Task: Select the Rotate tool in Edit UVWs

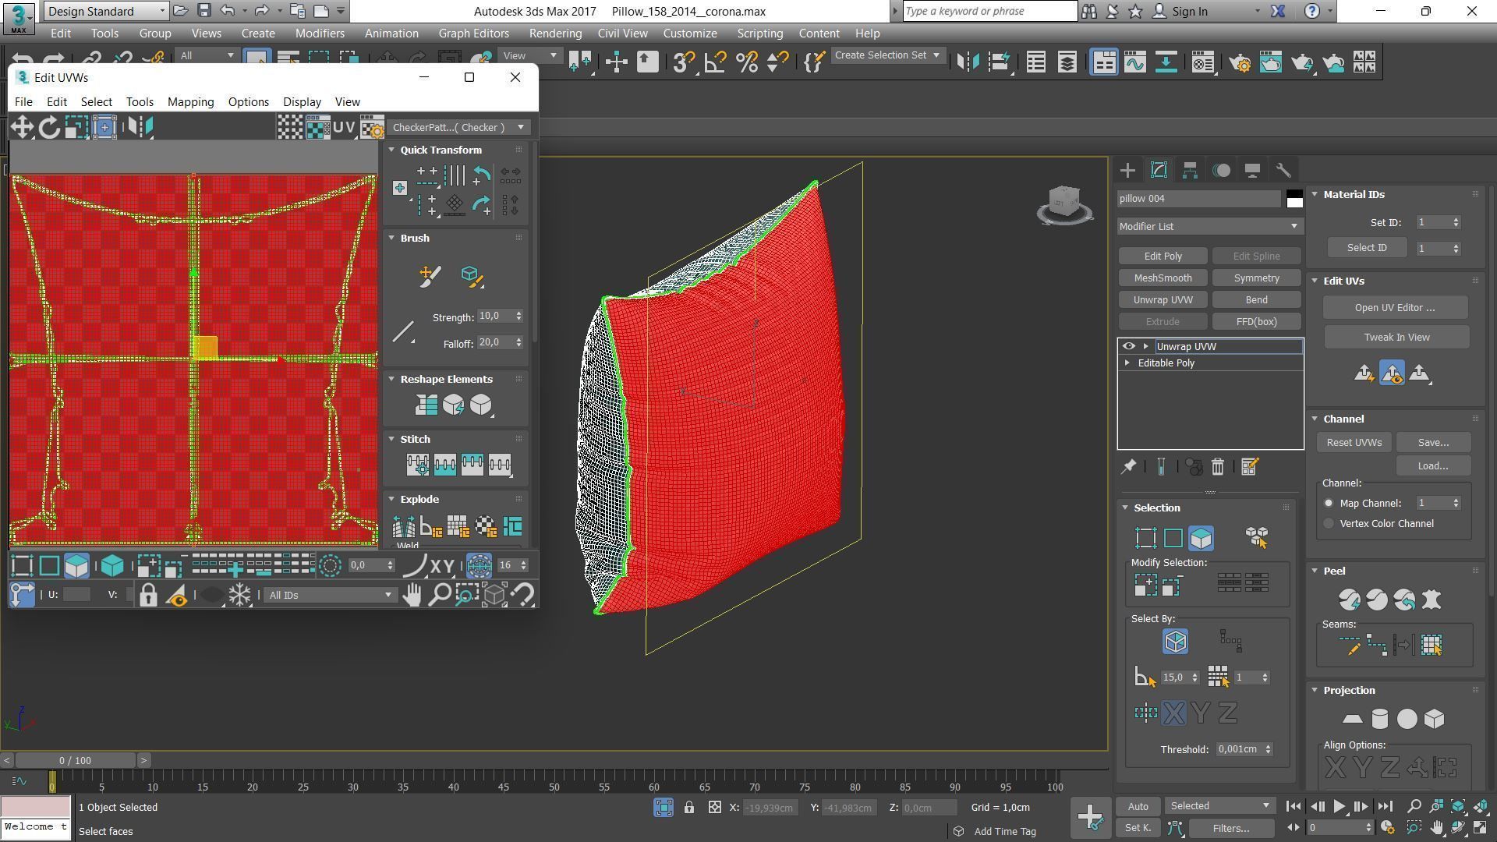Action: [49, 127]
